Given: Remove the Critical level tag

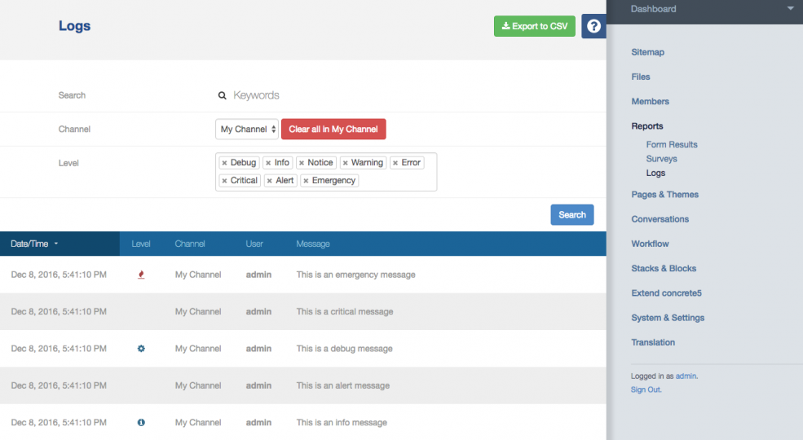Looking at the screenshot, I should coord(224,181).
